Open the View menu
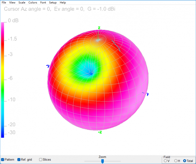Viewport: 196px width, 164px height. (x=12, y=2)
